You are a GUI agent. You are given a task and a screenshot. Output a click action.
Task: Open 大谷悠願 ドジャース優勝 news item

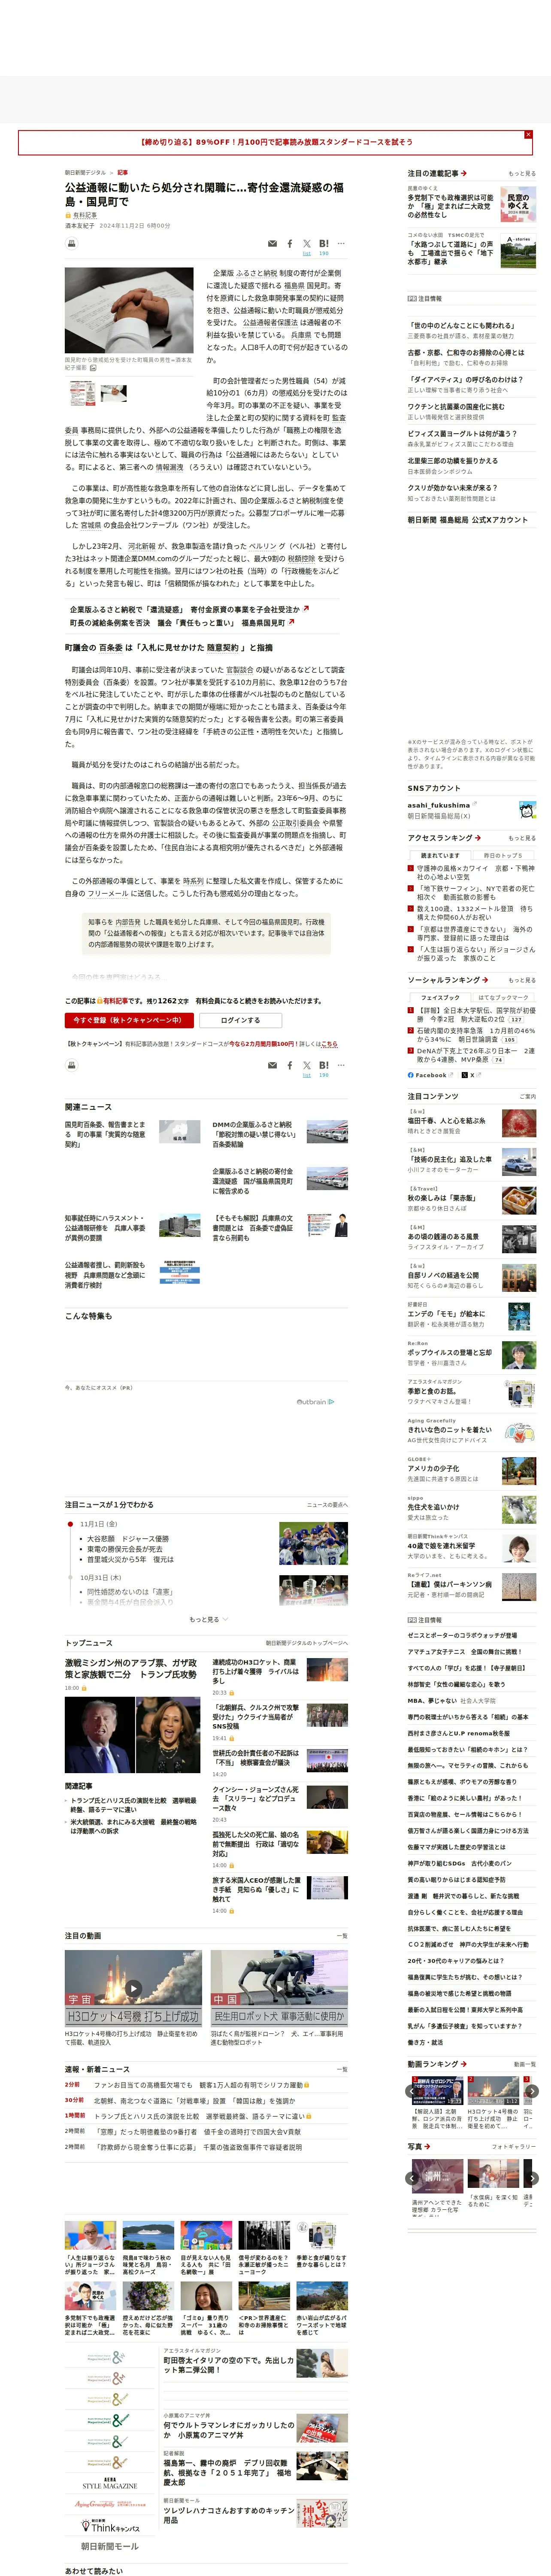pyautogui.click(x=128, y=1539)
